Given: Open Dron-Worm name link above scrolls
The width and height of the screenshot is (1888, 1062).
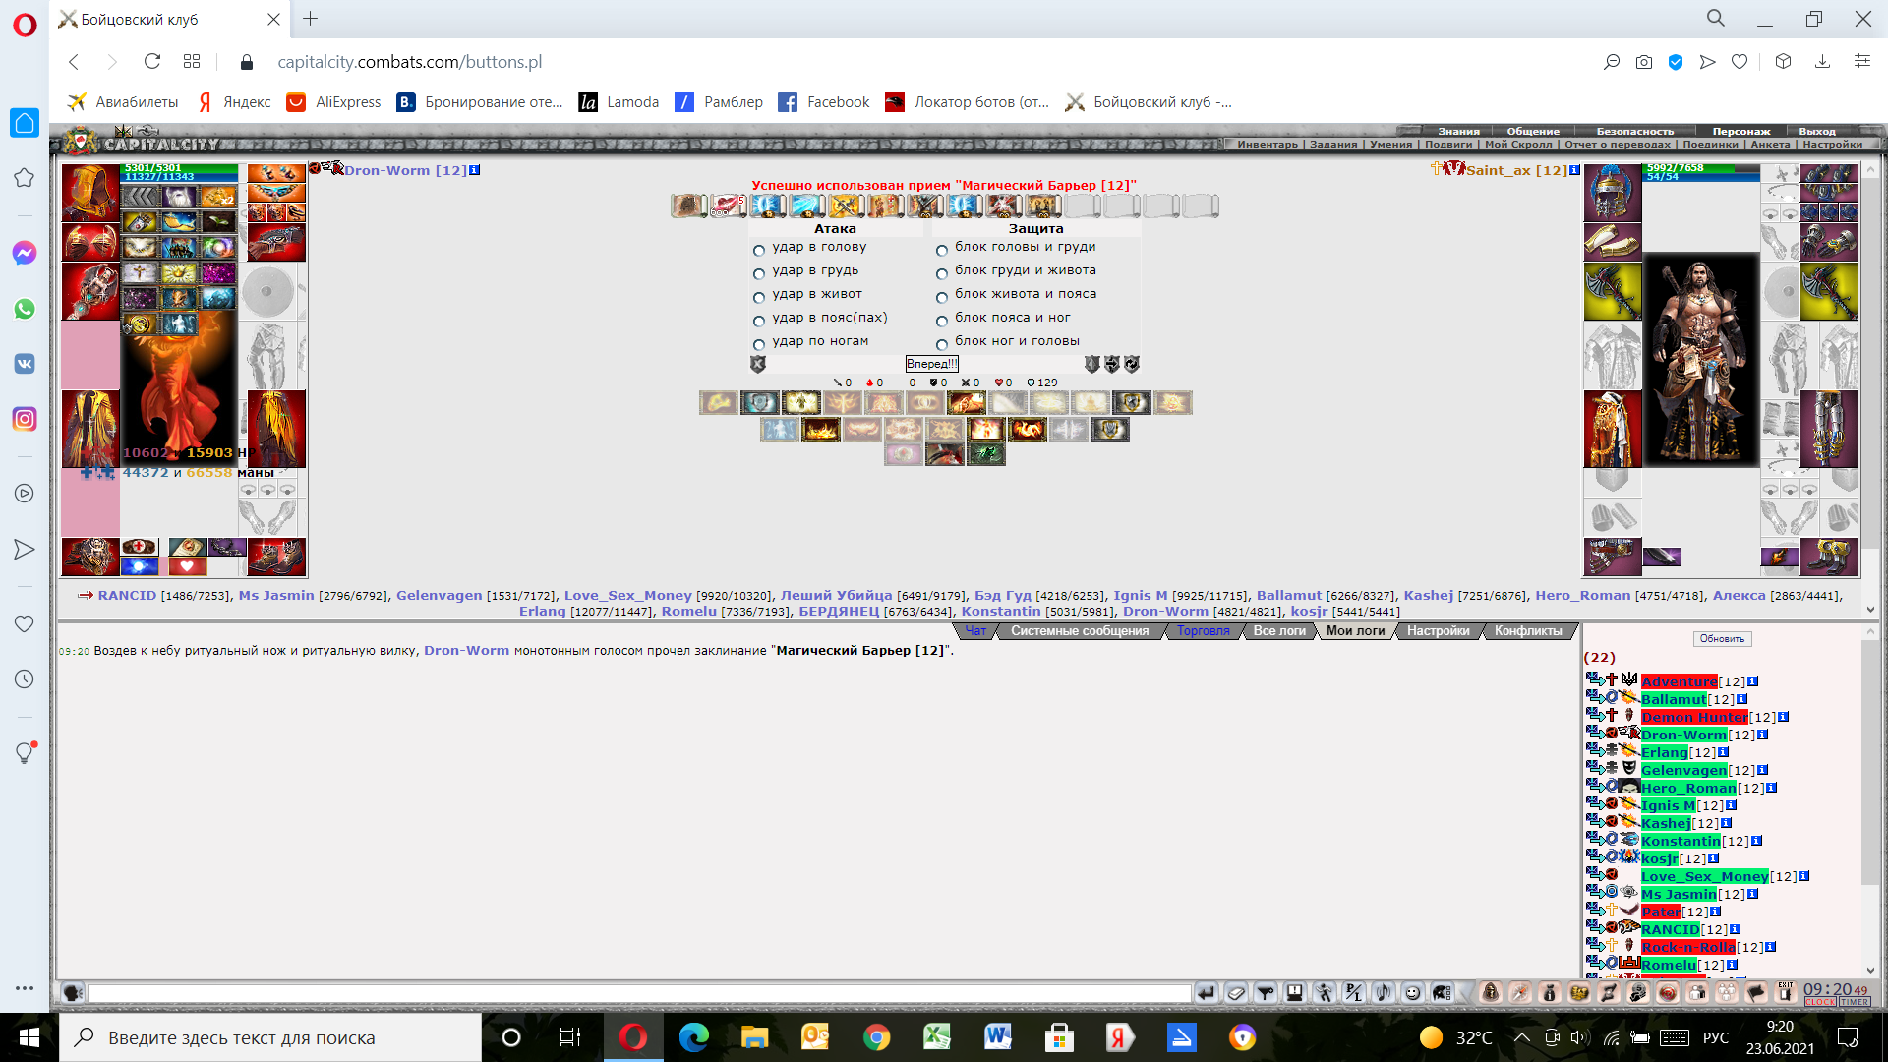Looking at the screenshot, I should (405, 170).
